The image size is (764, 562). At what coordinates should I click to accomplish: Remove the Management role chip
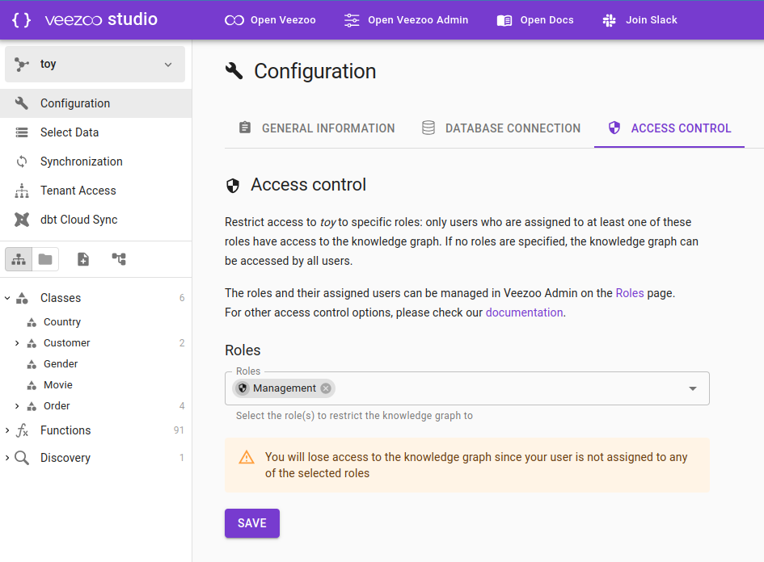(x=326, y=388)
